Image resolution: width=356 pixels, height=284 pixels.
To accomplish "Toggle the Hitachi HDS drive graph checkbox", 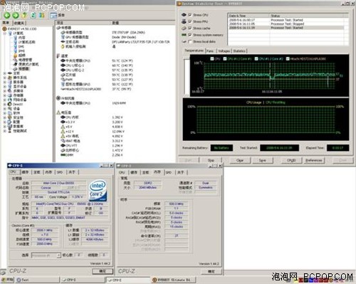I will [x=288, y=58].
